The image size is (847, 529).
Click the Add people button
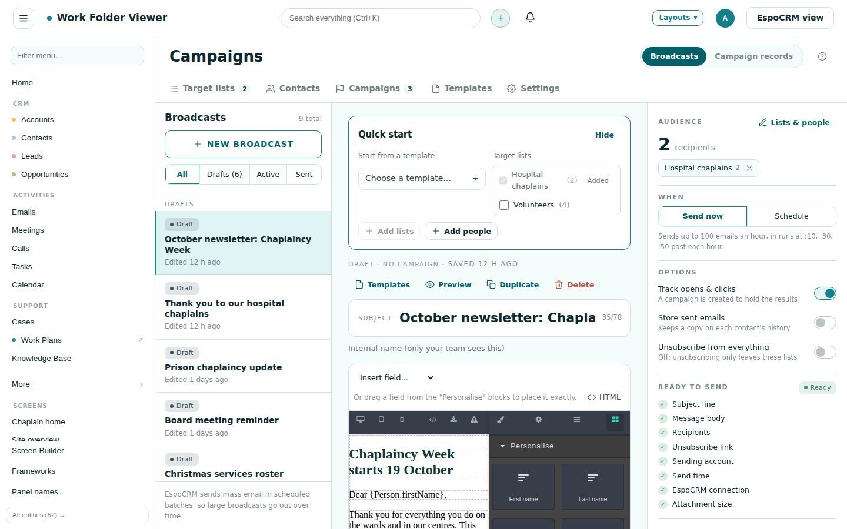tap(461, 232)
